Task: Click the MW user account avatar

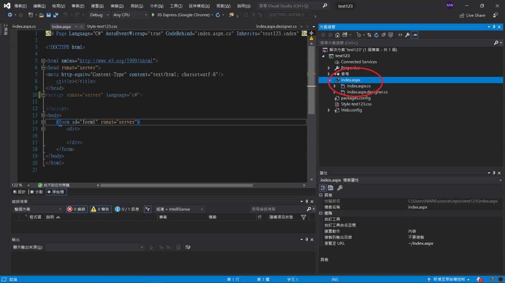Action: [450, 5]
